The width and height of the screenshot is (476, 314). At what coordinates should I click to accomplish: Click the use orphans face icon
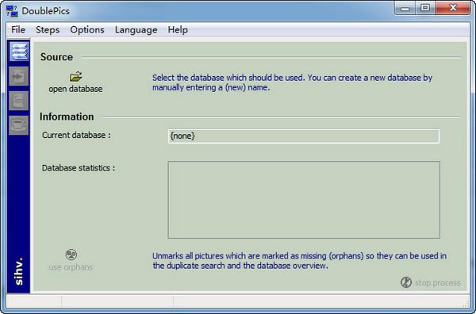coord(71,255)
